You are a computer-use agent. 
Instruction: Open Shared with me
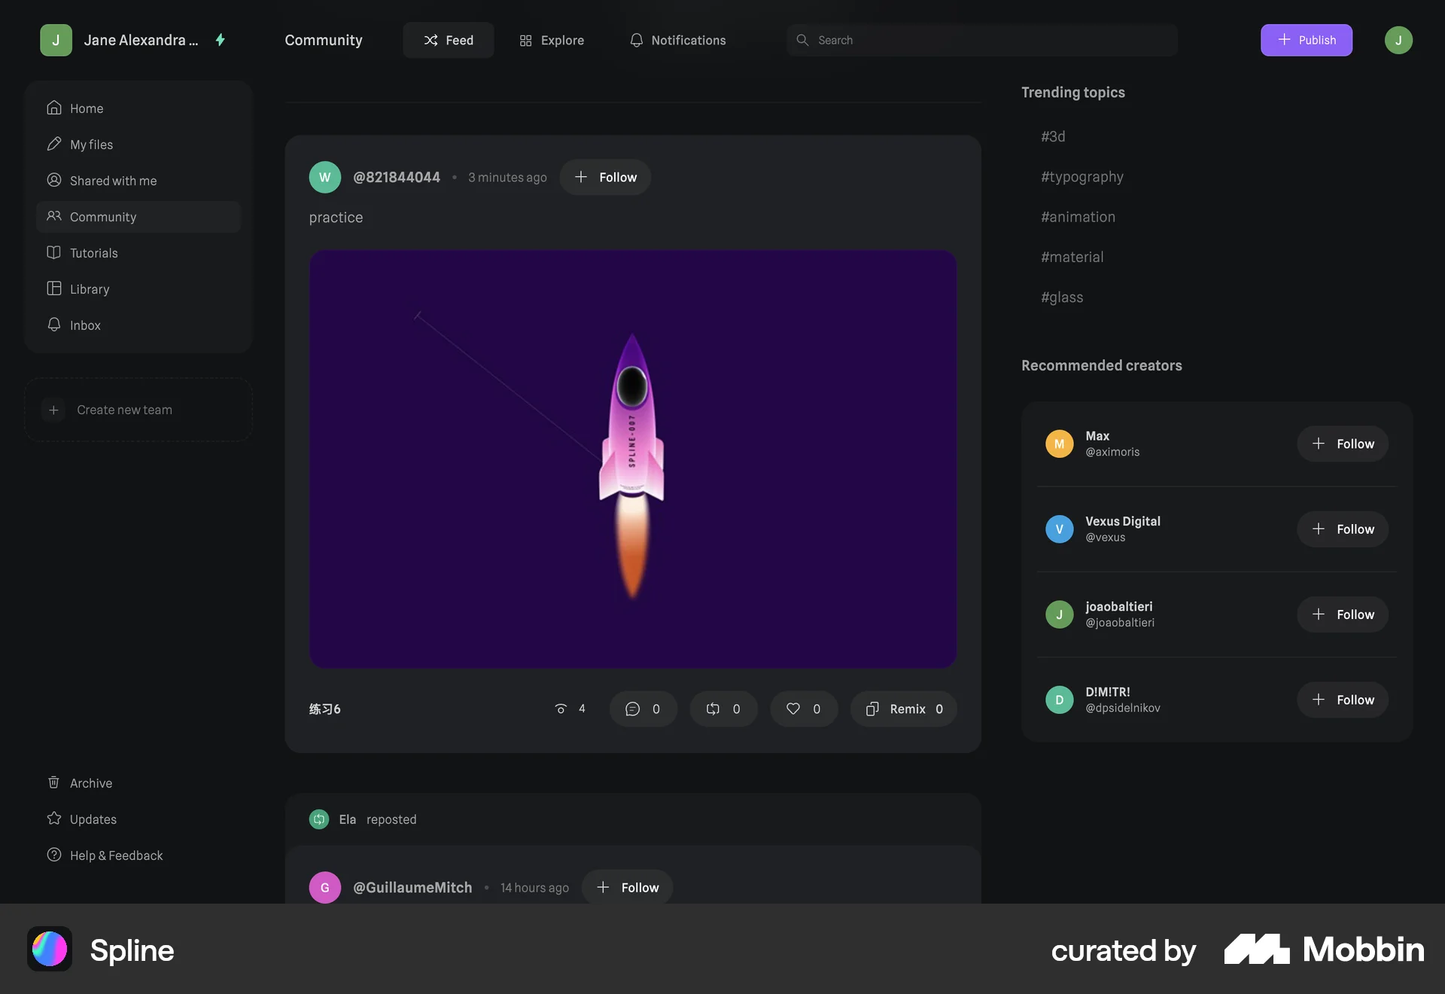point(113,180)
